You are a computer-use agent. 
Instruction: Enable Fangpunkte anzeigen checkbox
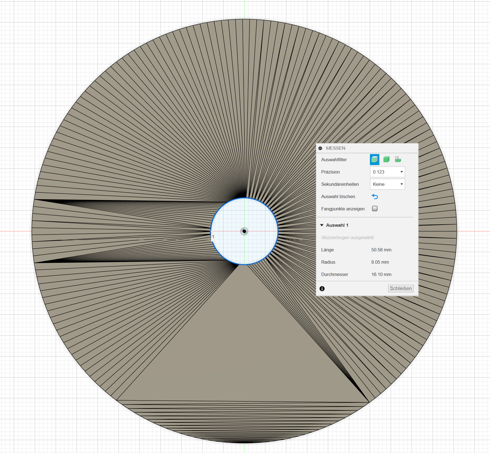click(x=374, y=209)
